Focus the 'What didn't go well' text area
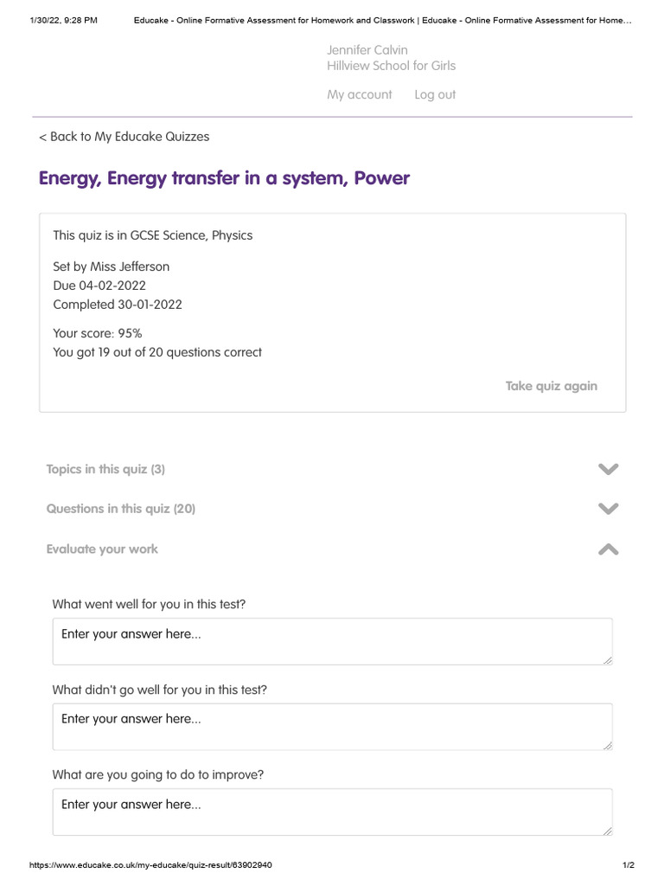Image resolution: width=664 pixels, height=886 pixels. [332, 726]
